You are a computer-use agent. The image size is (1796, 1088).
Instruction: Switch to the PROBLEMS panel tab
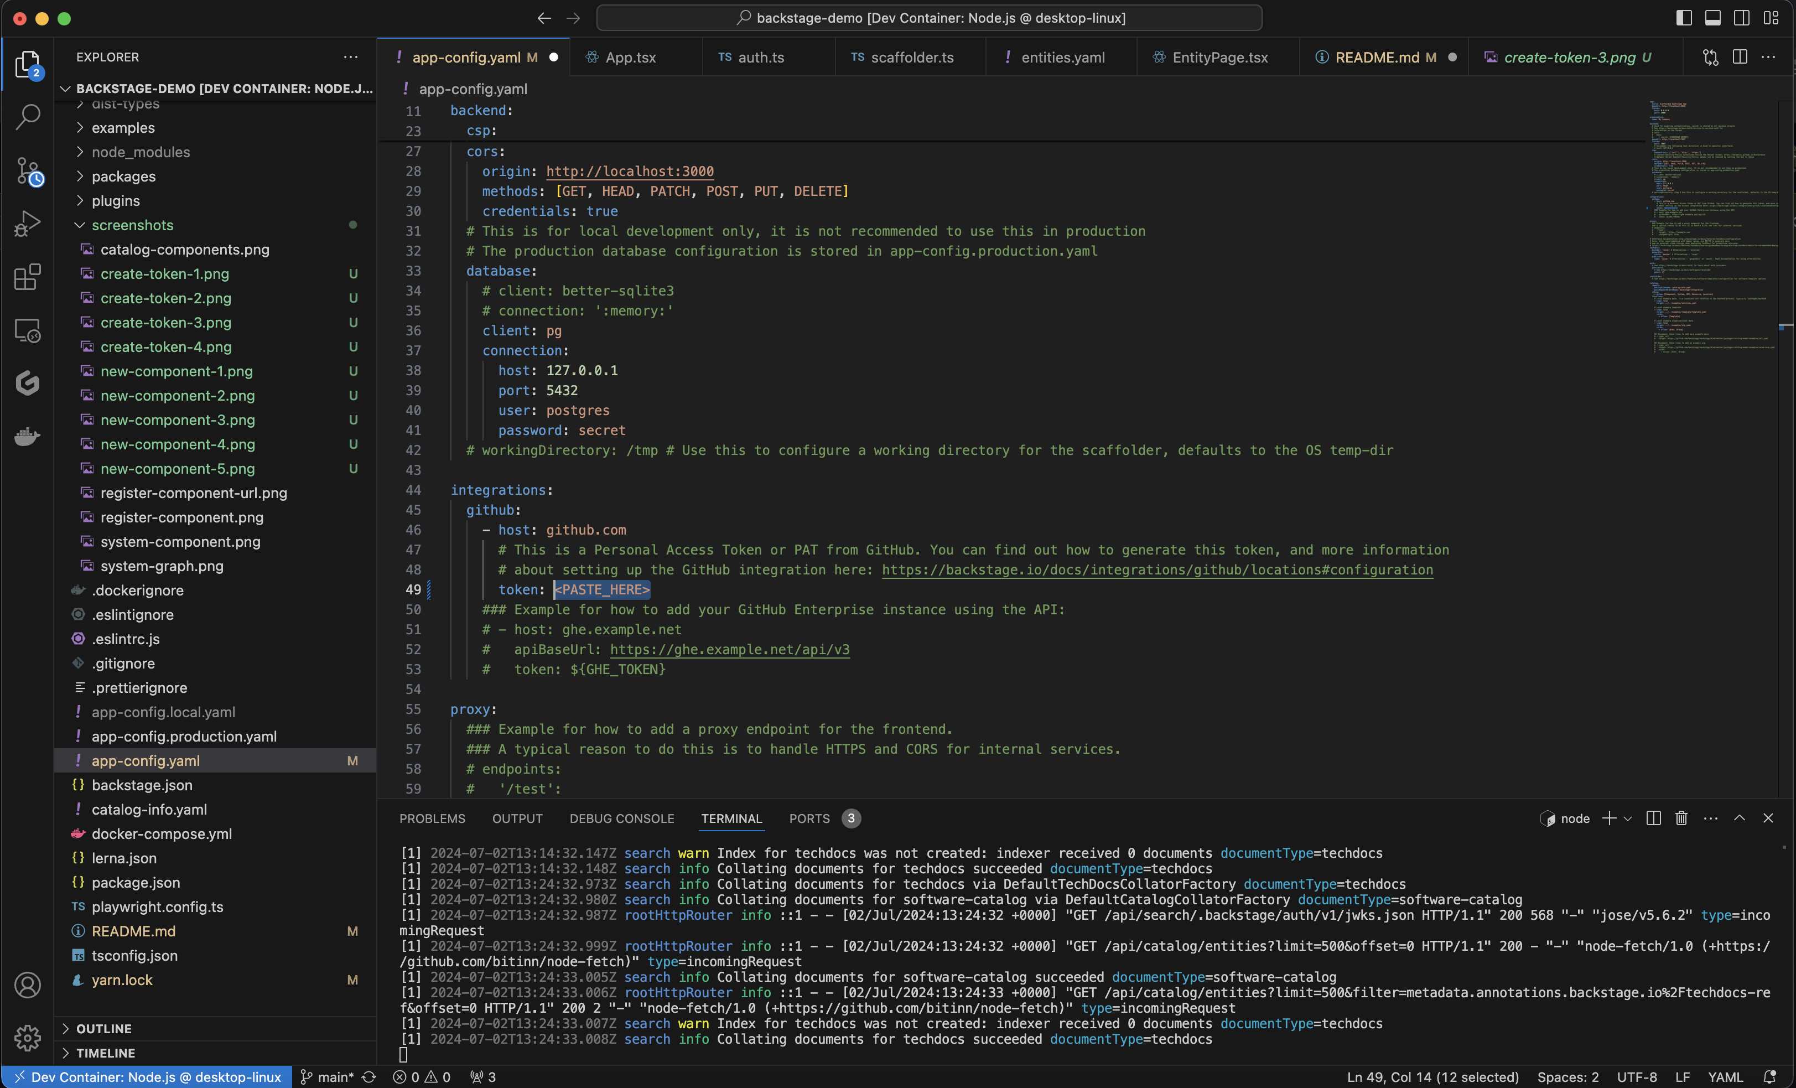tap(432, 818)
